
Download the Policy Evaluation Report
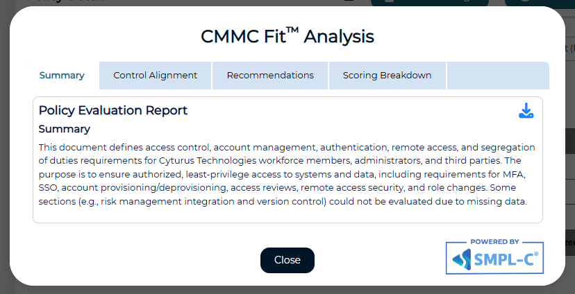[526, 111]
